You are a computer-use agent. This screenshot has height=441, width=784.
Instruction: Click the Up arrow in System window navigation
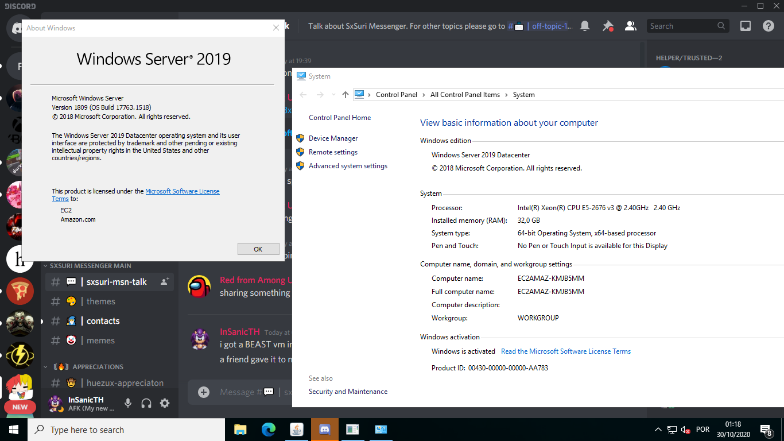pos(345,95)
